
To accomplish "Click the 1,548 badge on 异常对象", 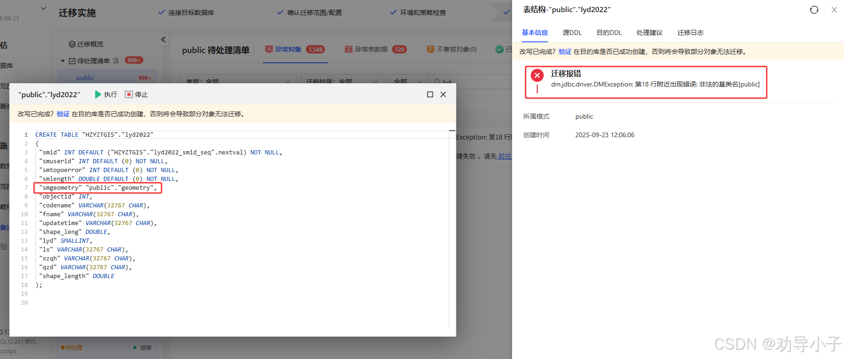I will coord(315,49).
